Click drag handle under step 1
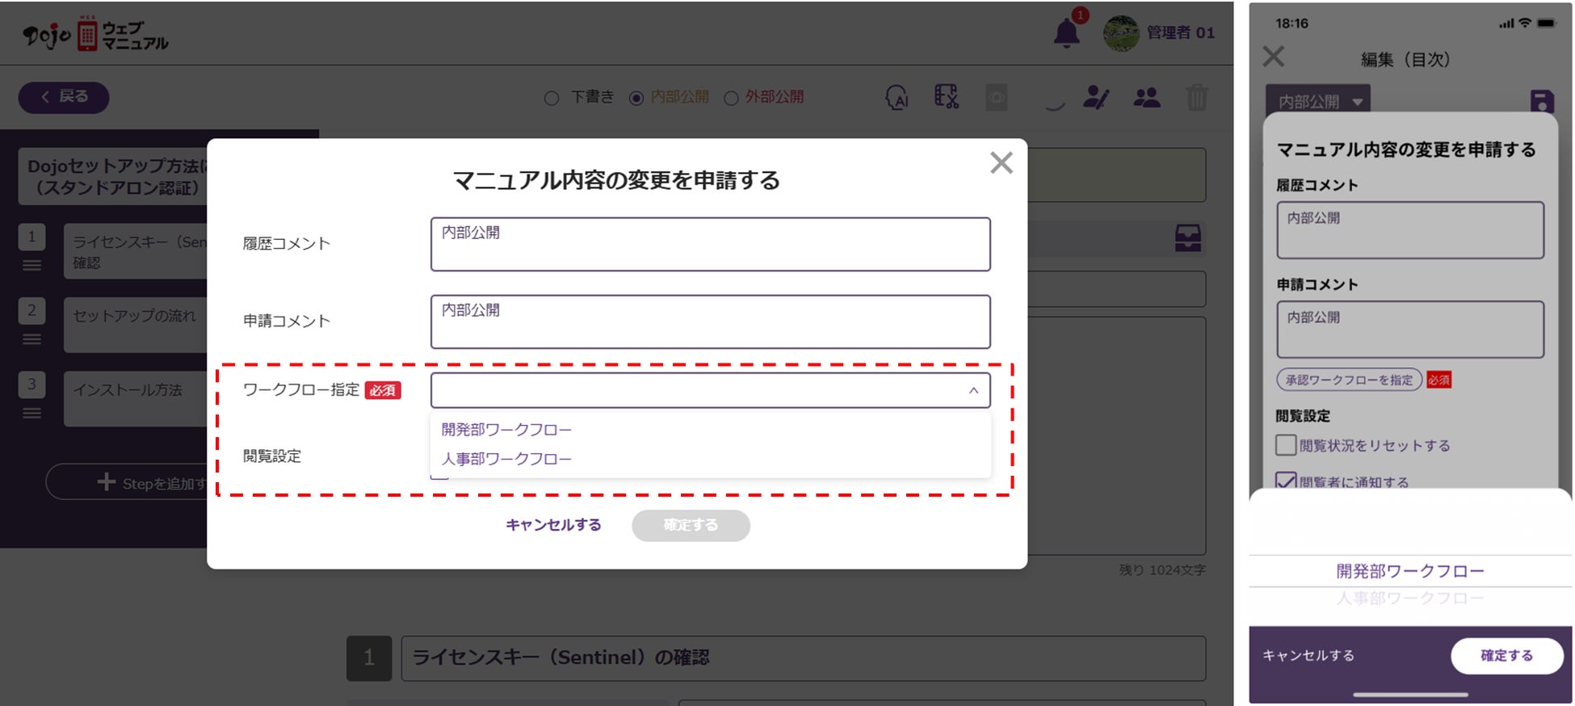This screenshot has height=706, width=1575. [32, 265]
